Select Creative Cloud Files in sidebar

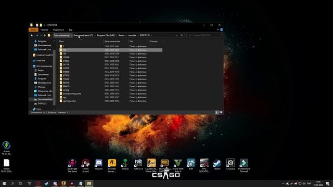43,55
